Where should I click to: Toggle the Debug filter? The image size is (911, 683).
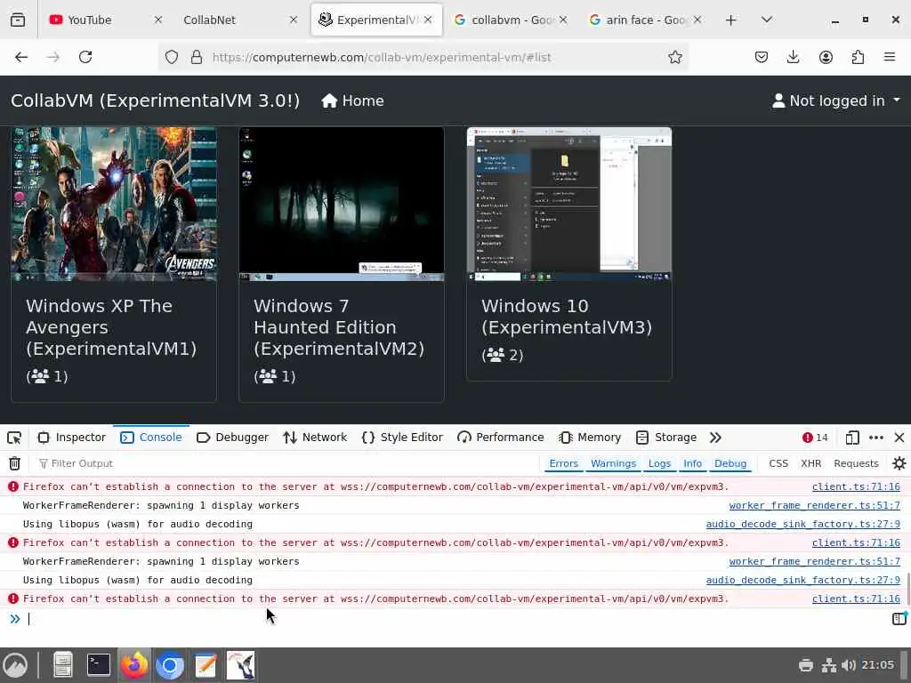pos(730,463)
